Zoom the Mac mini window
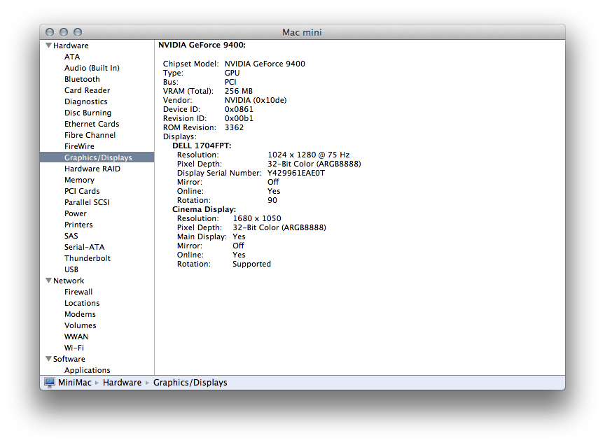This screenshot has width=605, height=445. pos(78,32)
